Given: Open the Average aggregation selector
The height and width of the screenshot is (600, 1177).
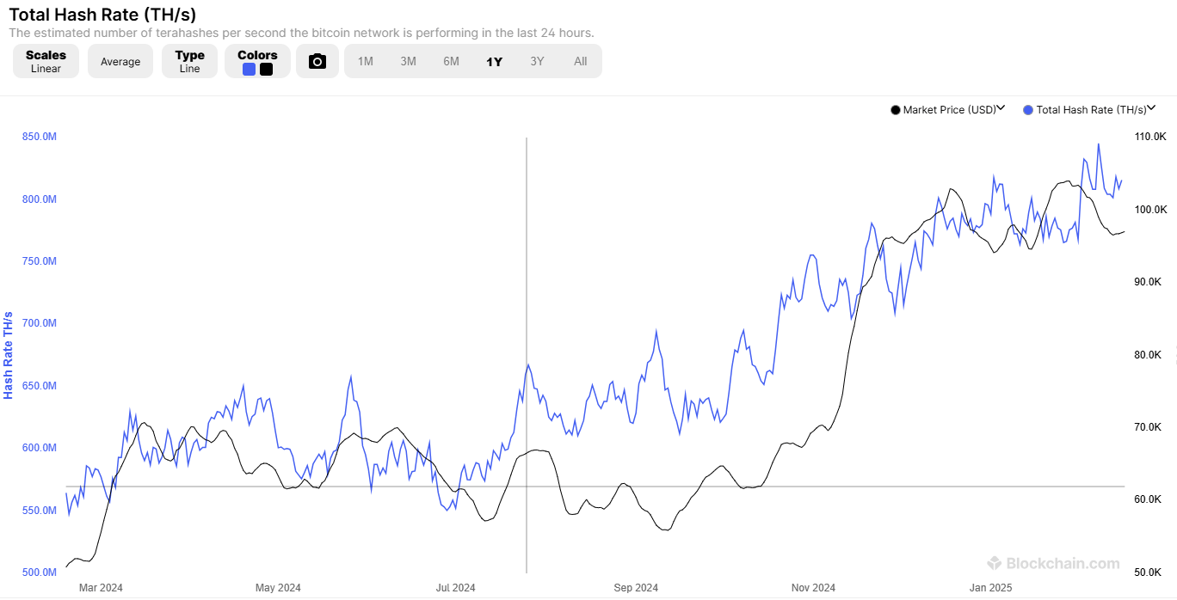Looking at the screenshot, I should (x=120, y=61).
